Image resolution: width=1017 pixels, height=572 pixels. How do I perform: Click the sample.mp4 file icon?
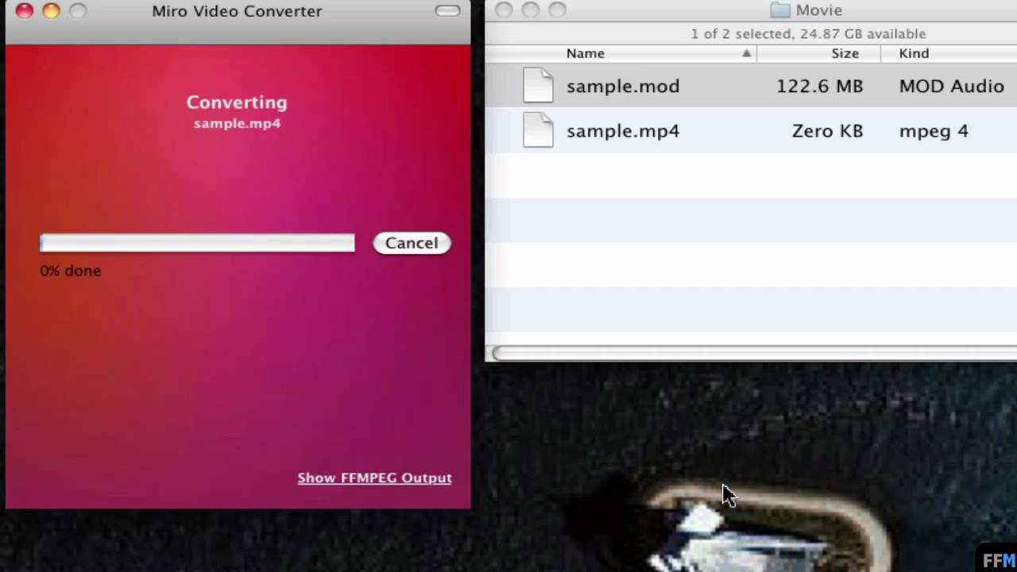click(x=538, y=130)
